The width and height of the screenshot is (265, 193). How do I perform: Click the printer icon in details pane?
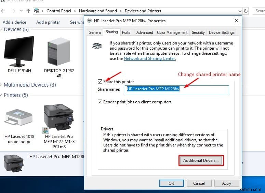tap(14, 163)
